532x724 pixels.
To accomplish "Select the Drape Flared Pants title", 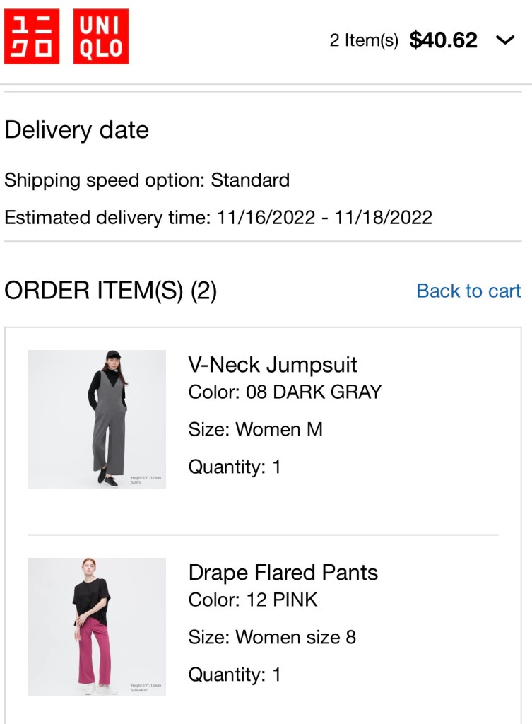I will point(283,572).
